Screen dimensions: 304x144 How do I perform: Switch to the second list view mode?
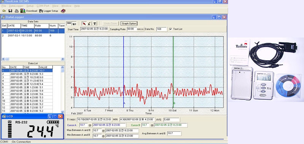pos(74,23)
